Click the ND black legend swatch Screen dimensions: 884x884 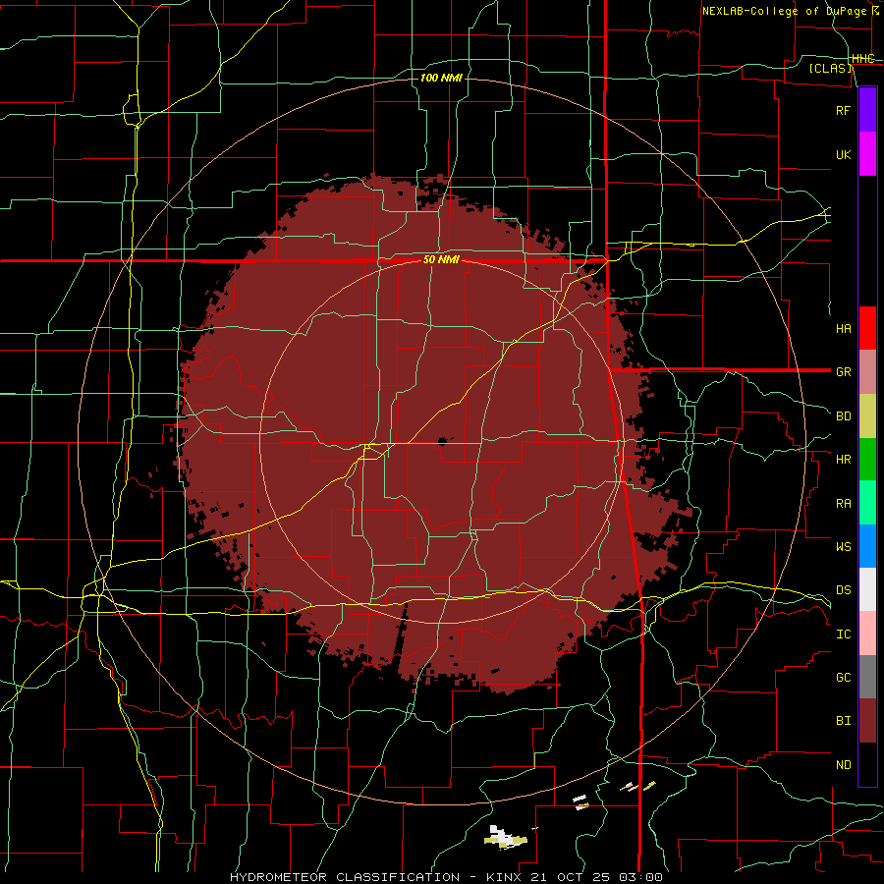[x=867, y=764]
